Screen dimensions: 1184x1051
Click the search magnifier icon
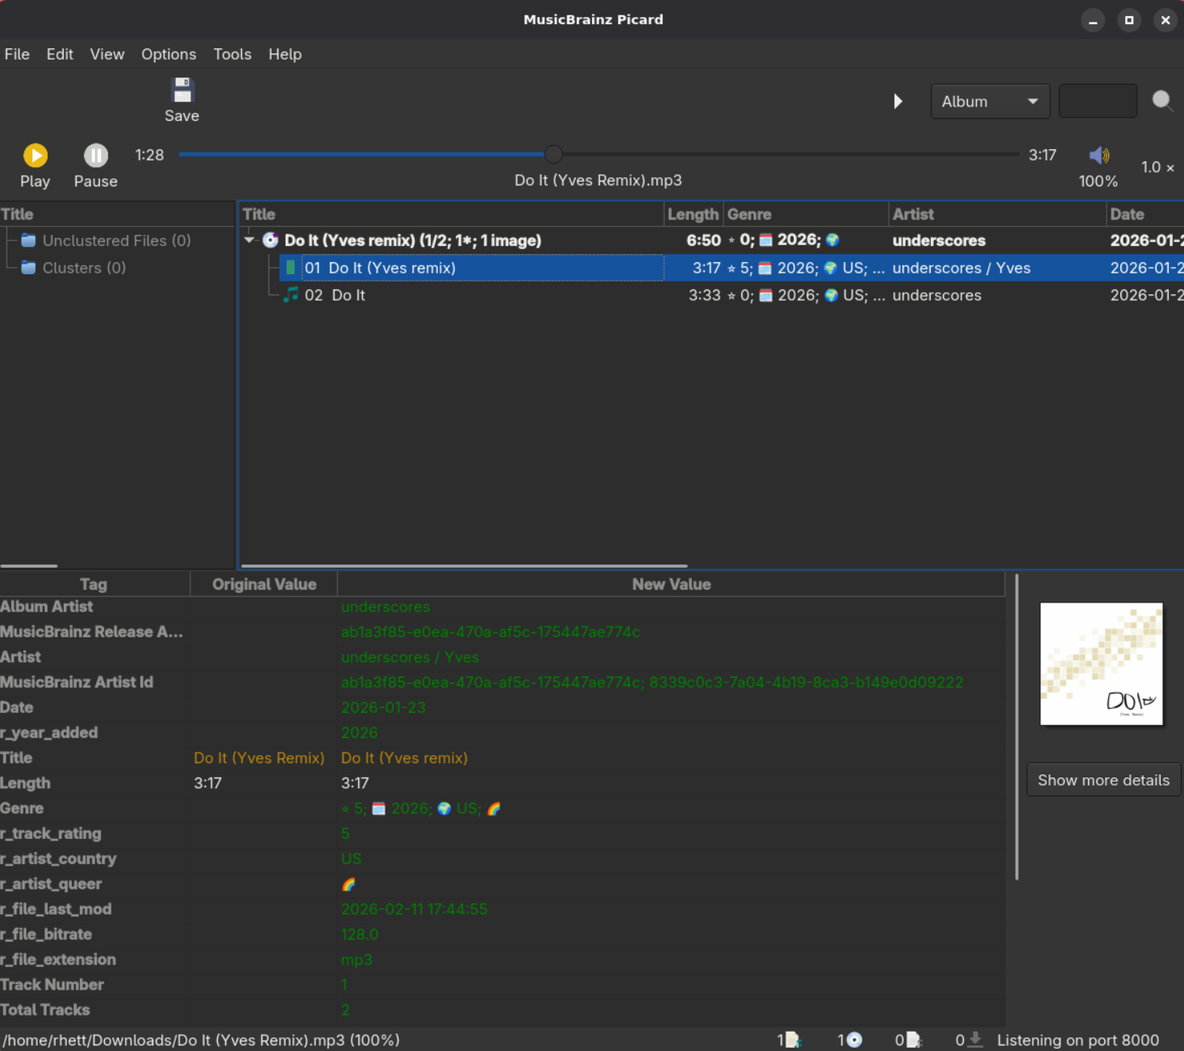pyautogui.click(x=1161, y=100)
